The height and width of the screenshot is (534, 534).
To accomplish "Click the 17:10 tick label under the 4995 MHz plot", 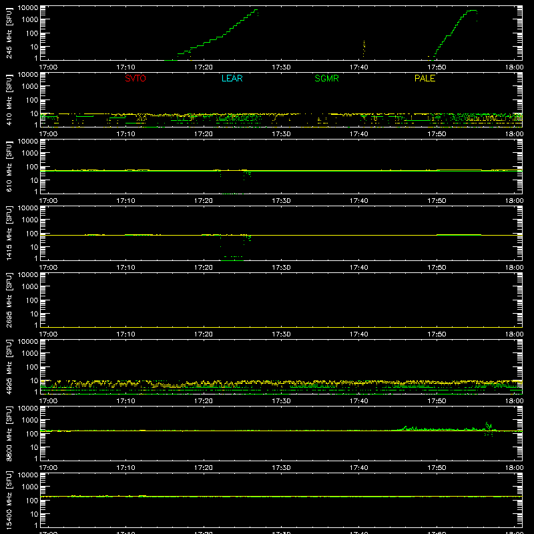I will coord(125,401).
